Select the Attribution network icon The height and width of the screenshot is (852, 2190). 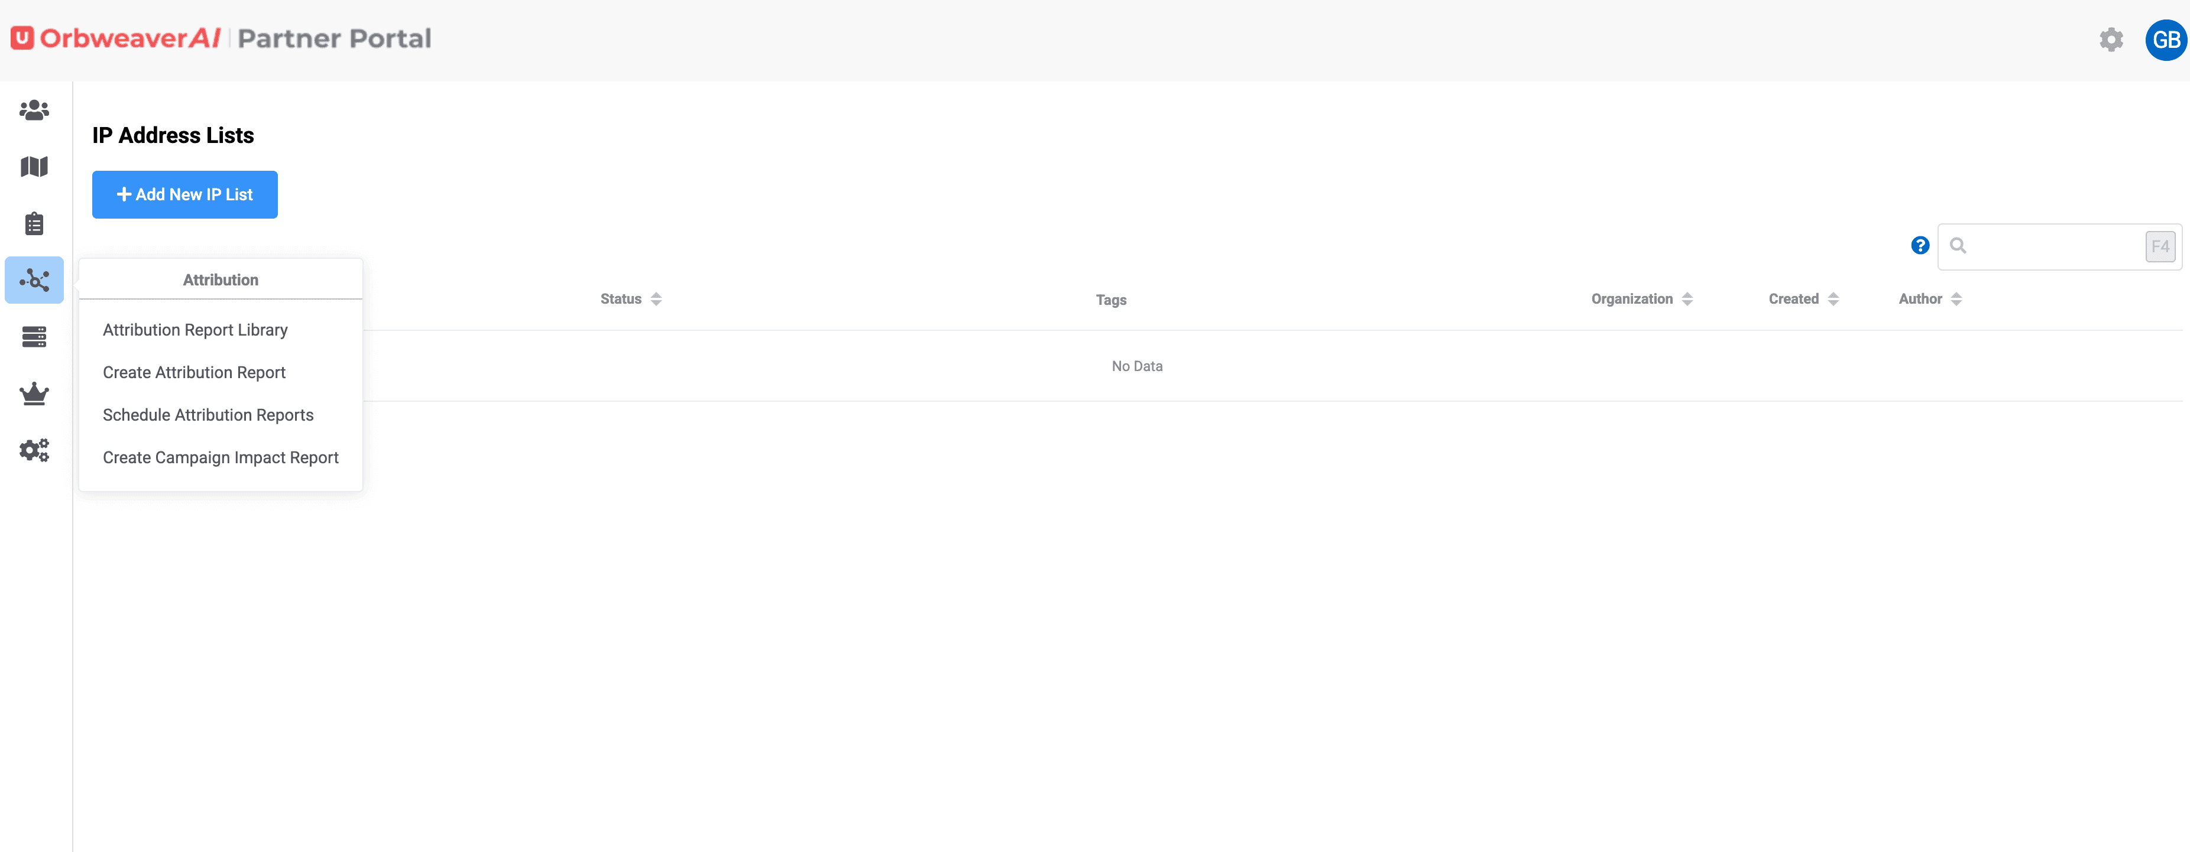34,280
